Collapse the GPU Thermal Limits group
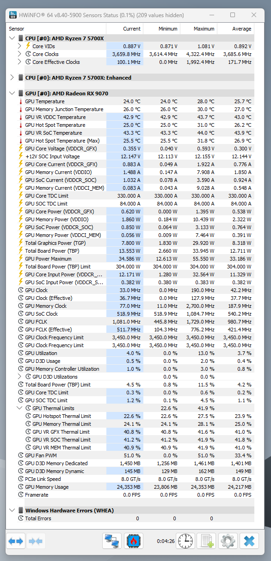Viewport: 271px width, 561px height. [x=19, y=408]
